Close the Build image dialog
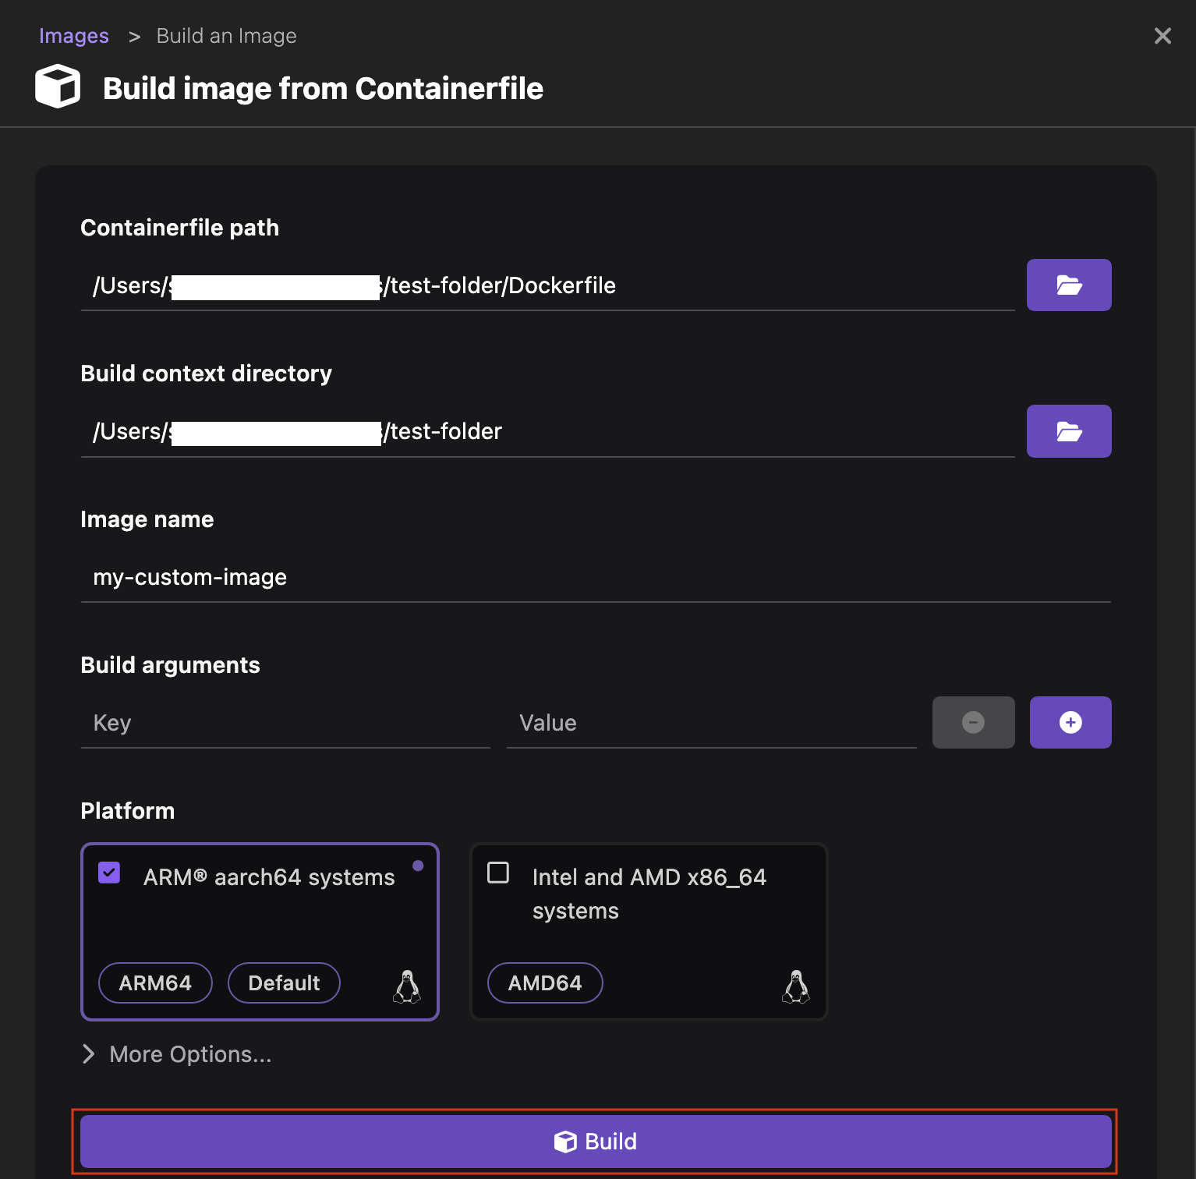 (x=1162, y=36)
